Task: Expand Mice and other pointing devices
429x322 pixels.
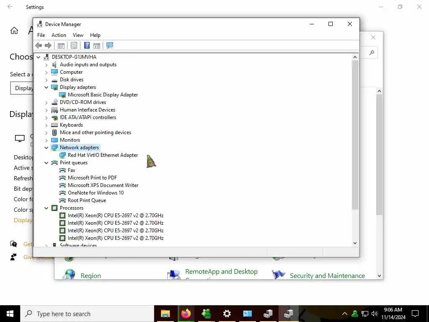Action: pos(46,133)
